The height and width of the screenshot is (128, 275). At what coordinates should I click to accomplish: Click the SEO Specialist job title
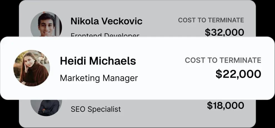(96, 109)
